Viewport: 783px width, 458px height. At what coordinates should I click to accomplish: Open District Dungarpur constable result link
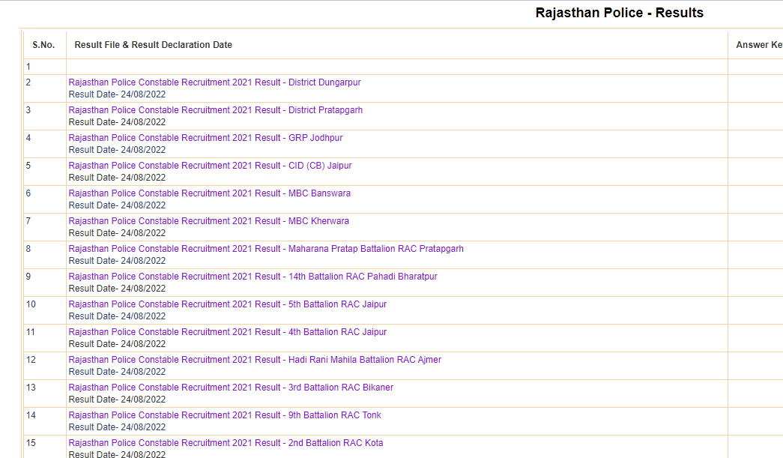(214, 82)
